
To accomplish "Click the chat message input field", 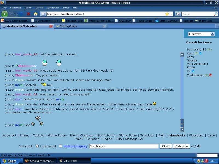I will coord(124,146).
